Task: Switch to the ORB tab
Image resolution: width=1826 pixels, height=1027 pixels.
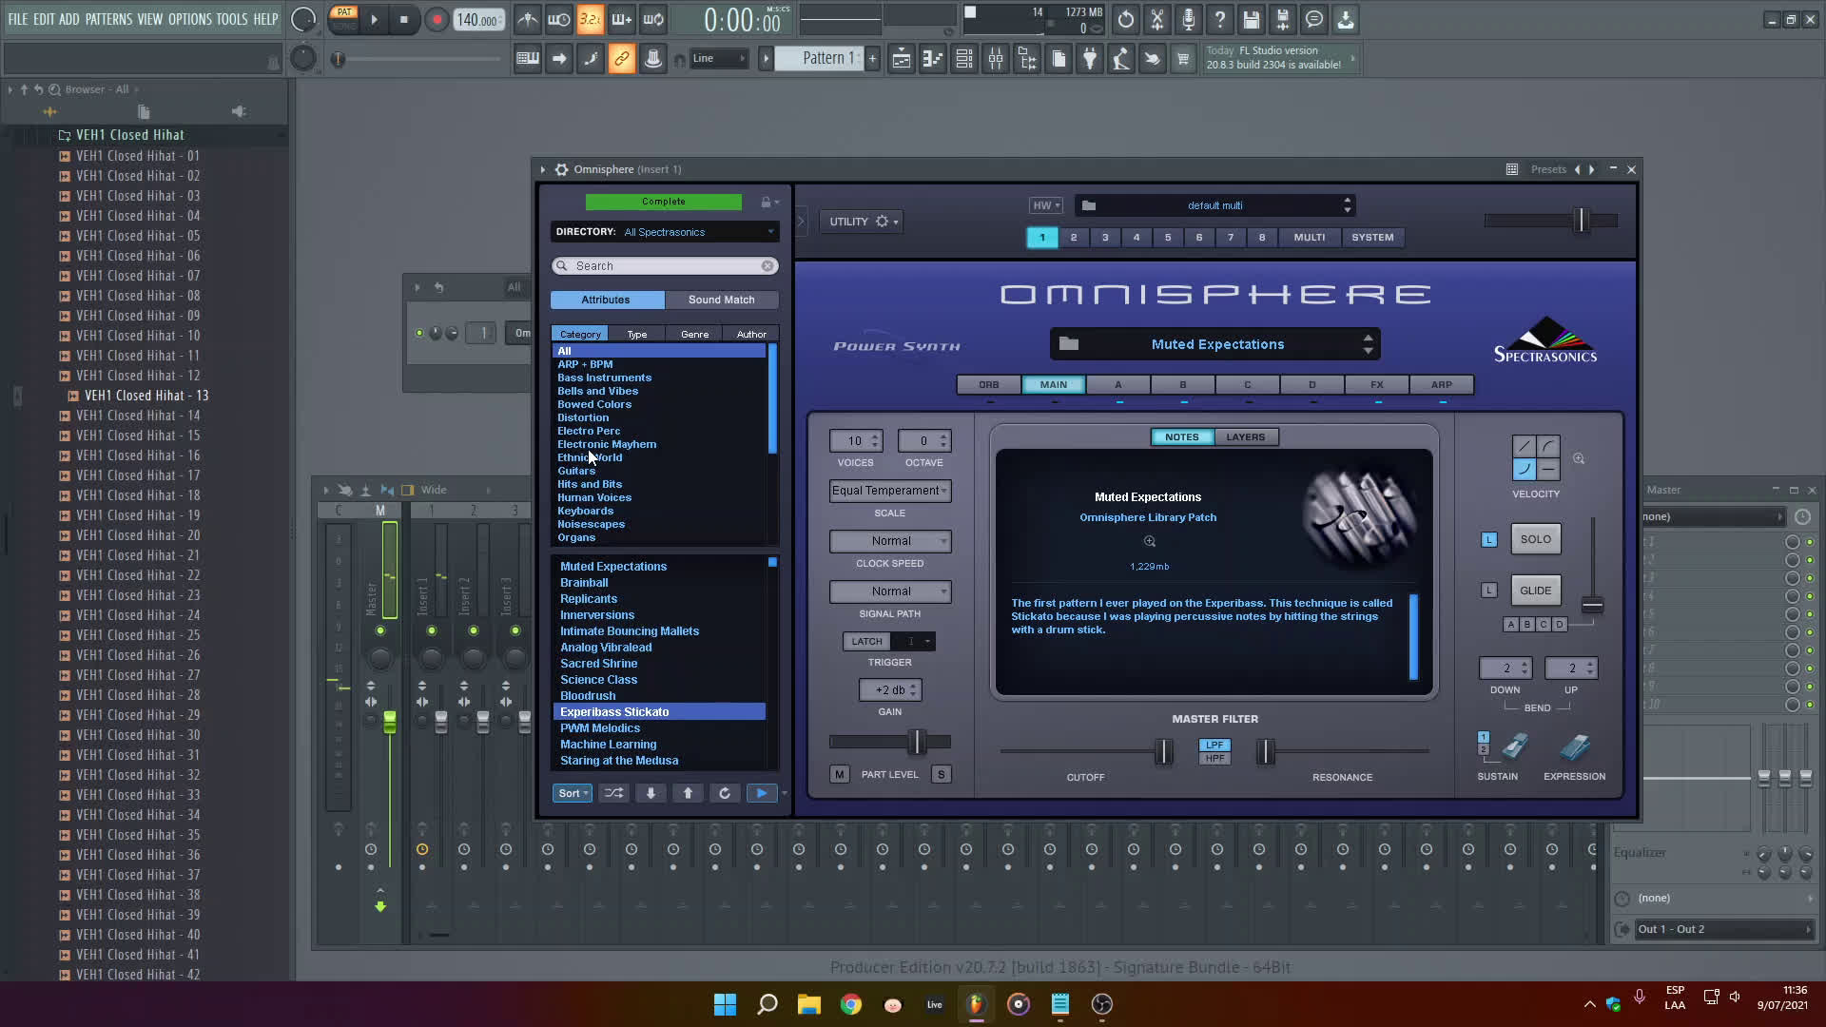Action: tap(989, 385)
